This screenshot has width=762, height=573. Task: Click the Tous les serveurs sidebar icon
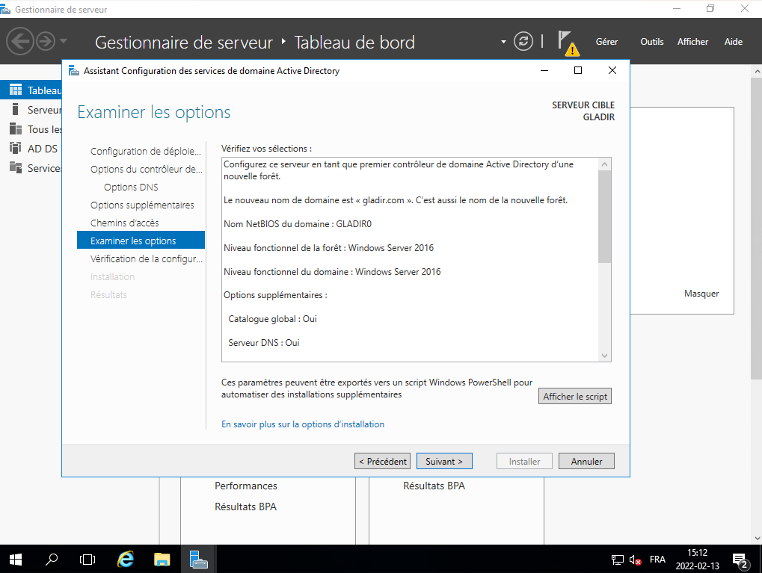(16, 128)
